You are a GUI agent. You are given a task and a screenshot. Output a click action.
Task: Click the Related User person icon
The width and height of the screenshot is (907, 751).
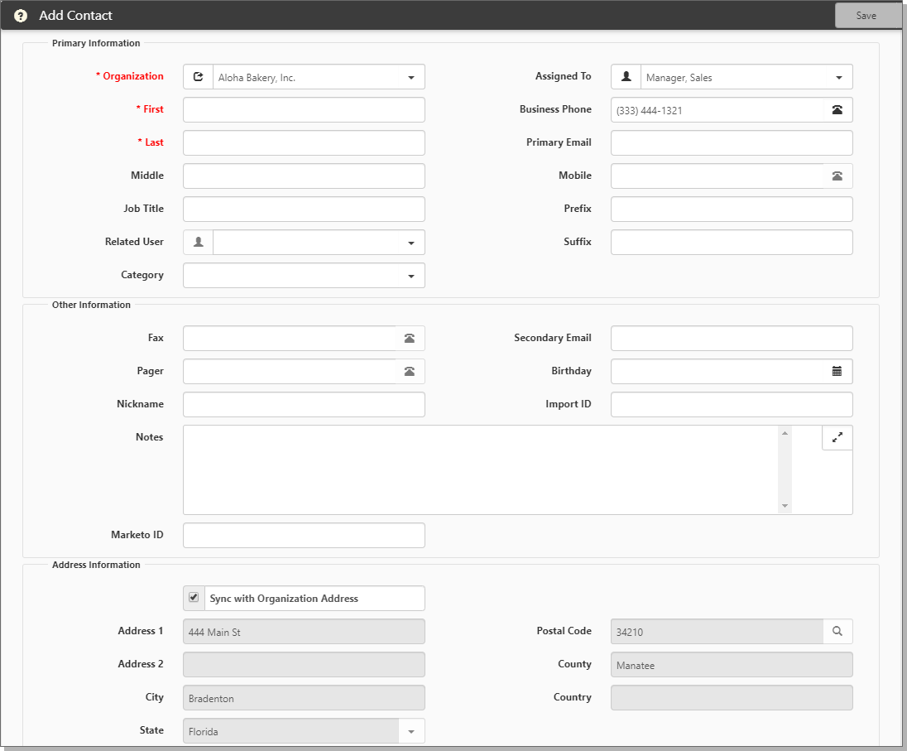(x=198, y=243)
